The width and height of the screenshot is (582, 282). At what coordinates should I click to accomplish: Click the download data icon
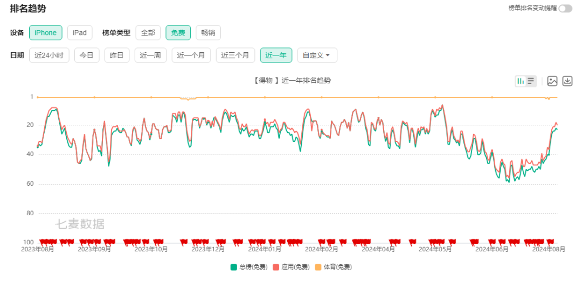coord(567,81)
